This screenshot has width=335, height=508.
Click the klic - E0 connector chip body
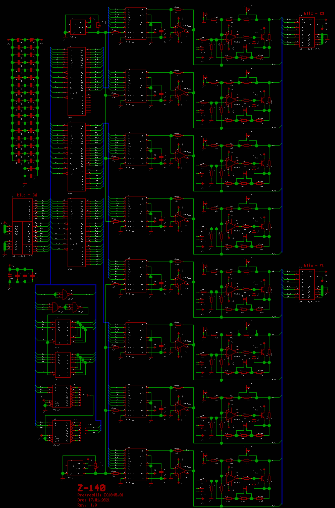point(307,32)
